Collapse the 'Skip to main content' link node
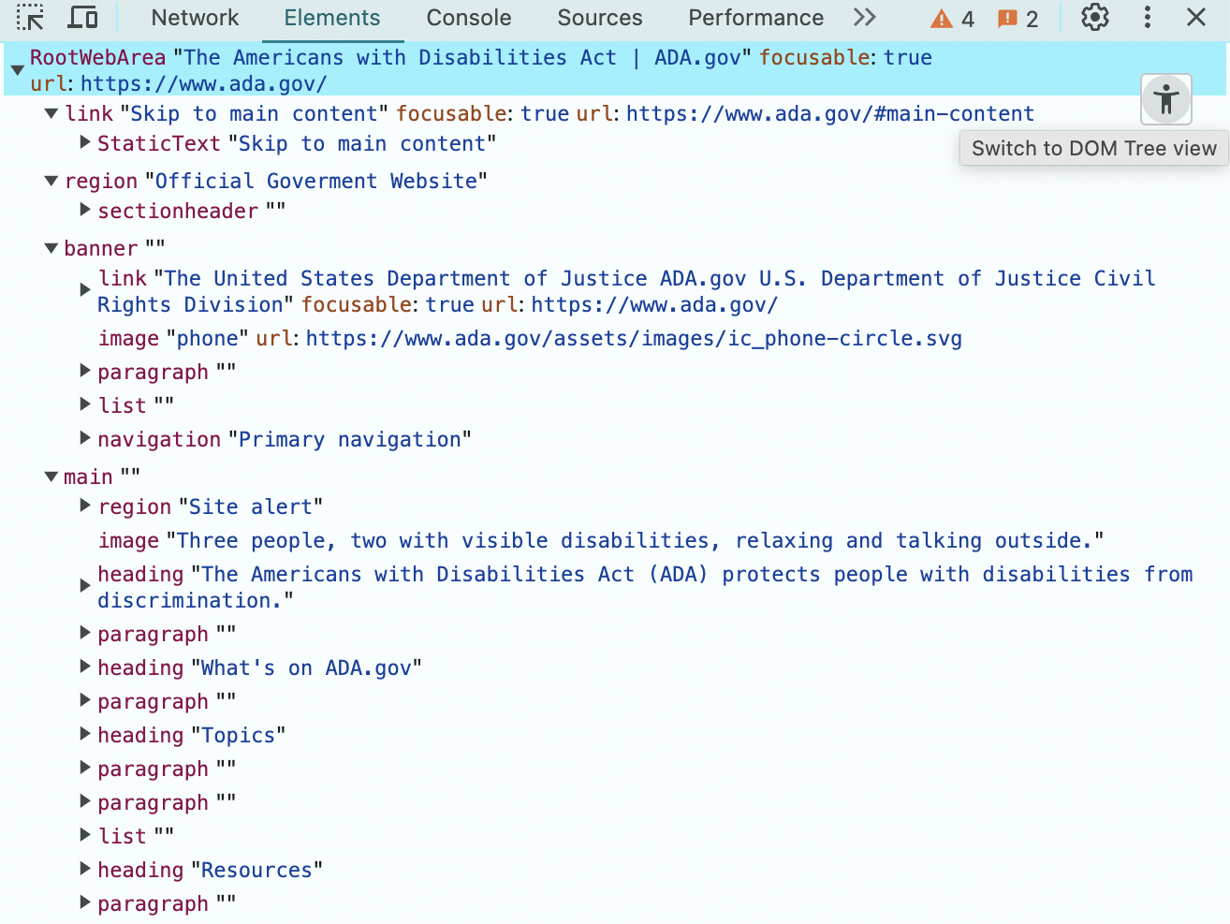This screenshot has height=924, width=1230. point(51,113)
